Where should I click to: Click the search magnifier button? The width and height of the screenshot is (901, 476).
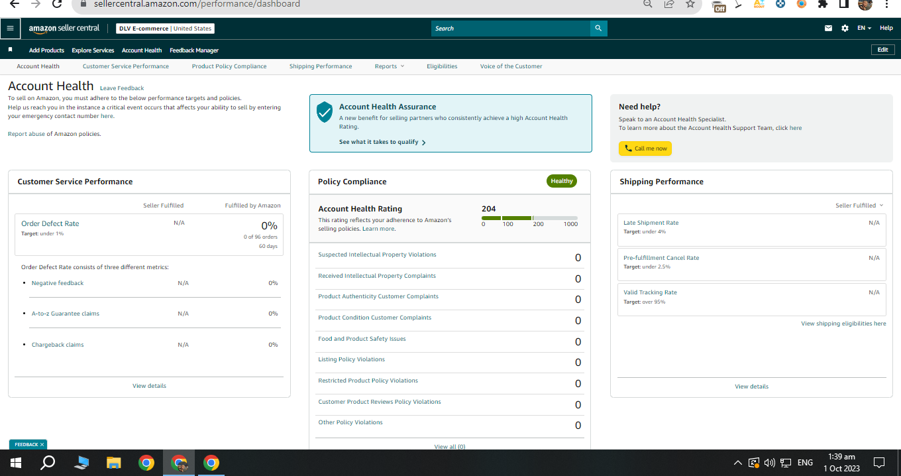click(598, 29)
